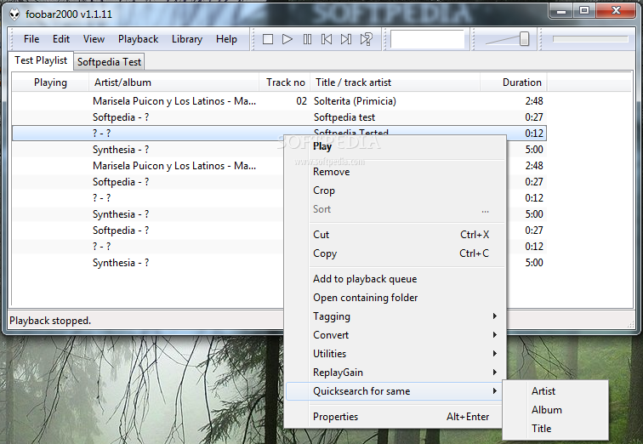Expand the Utilities submenu
This screenshot has width=643, height=444.
point(395,353)
